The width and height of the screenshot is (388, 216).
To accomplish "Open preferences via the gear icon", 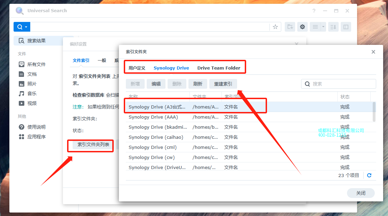I will (302, 27).
